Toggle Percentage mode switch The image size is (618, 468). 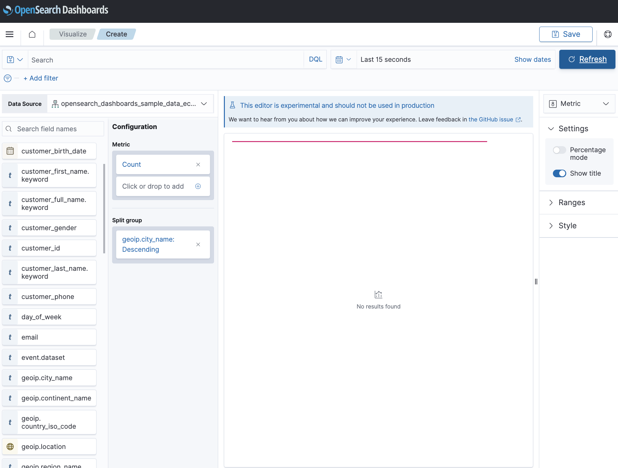pos(559,150)
